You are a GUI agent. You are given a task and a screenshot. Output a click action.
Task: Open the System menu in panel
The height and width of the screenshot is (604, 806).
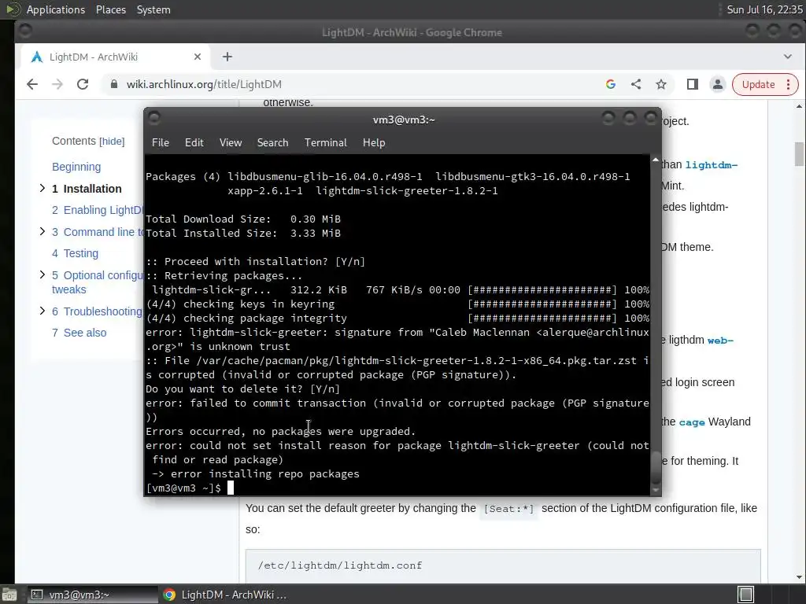(x=153, y=9)
